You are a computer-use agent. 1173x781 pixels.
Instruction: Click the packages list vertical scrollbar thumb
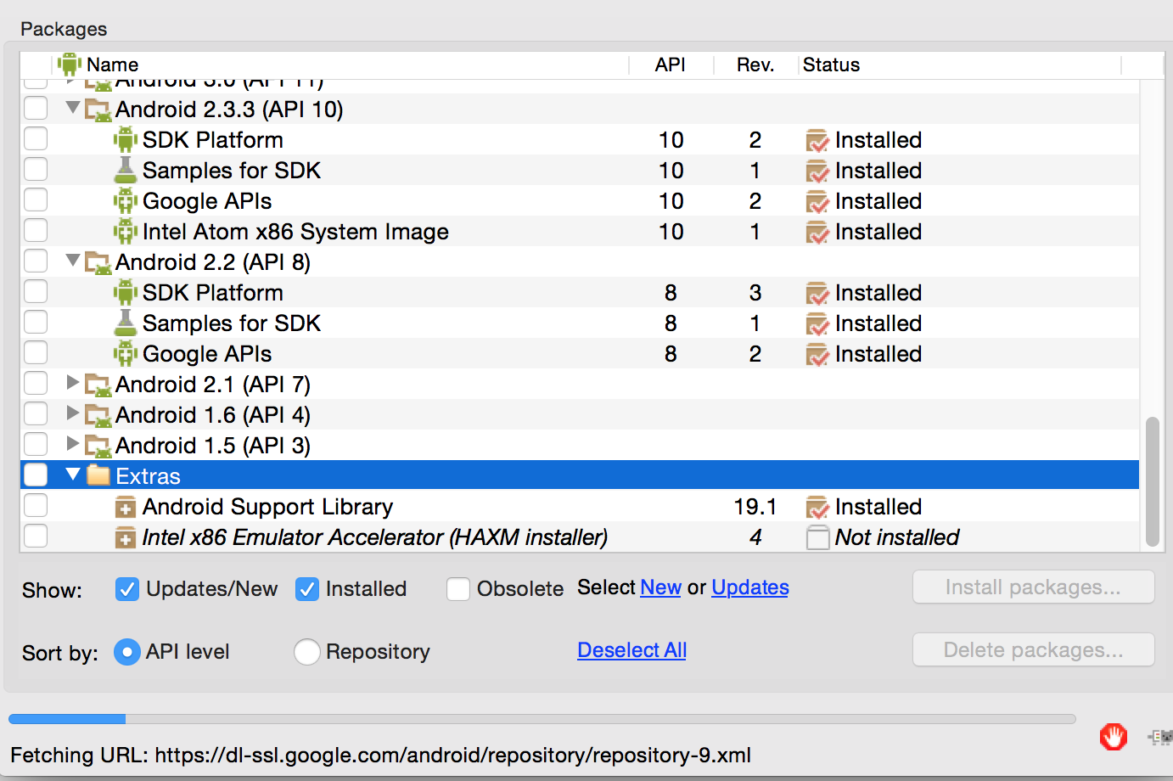click(x=1152, y=481)
